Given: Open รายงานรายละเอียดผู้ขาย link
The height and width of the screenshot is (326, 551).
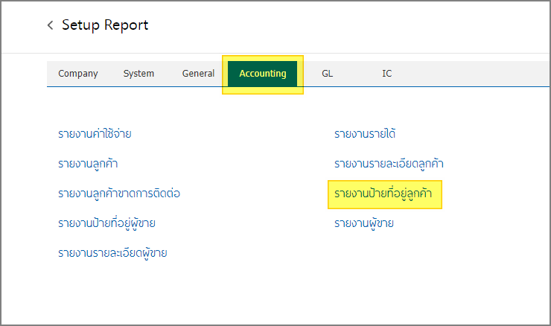Looking at the screenshot, I should [x=112, y=253].
